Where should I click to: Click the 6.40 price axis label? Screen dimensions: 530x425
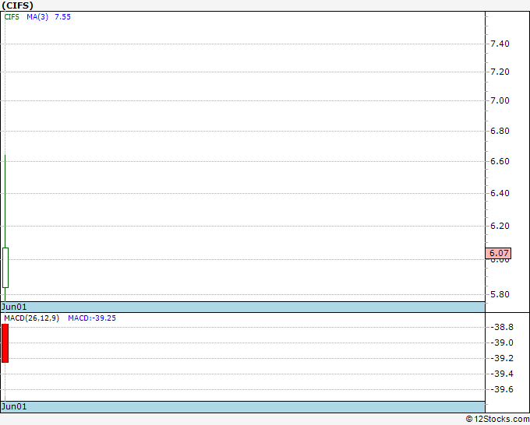pos(500,193)
